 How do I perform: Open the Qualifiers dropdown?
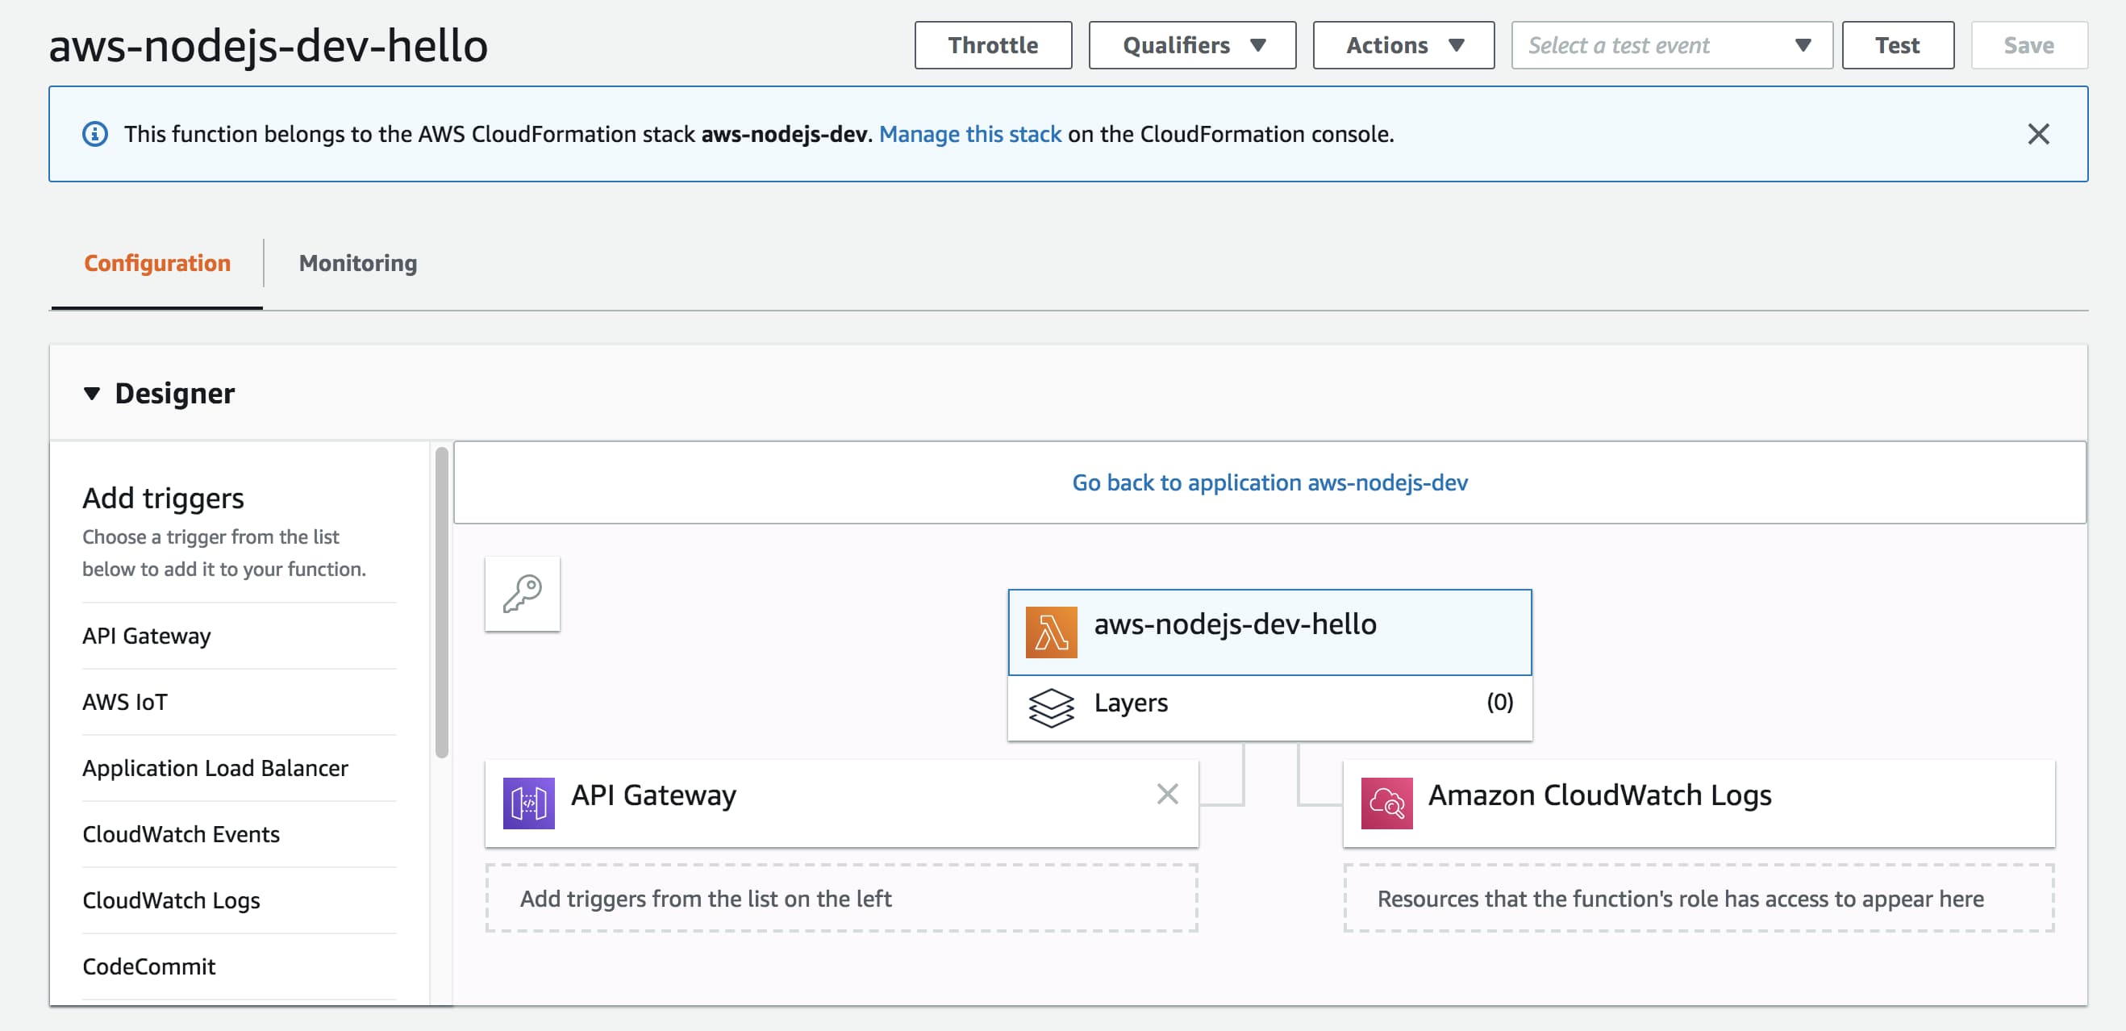1192,45
